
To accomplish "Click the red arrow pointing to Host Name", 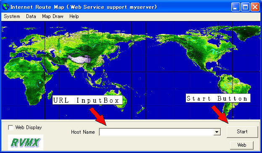I will (98, 117).
